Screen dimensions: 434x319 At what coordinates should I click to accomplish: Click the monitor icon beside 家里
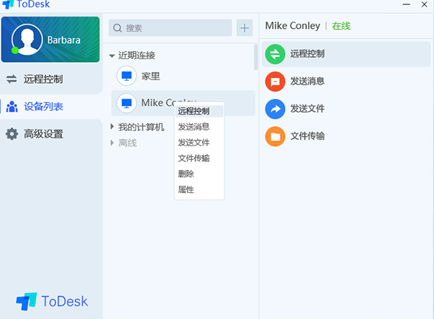pos(127,76)
